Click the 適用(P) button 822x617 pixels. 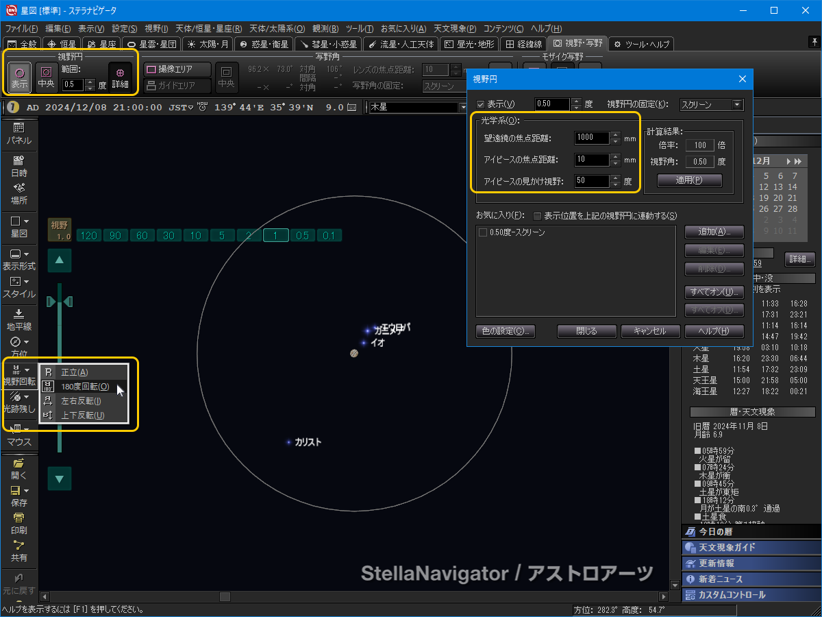689,180
